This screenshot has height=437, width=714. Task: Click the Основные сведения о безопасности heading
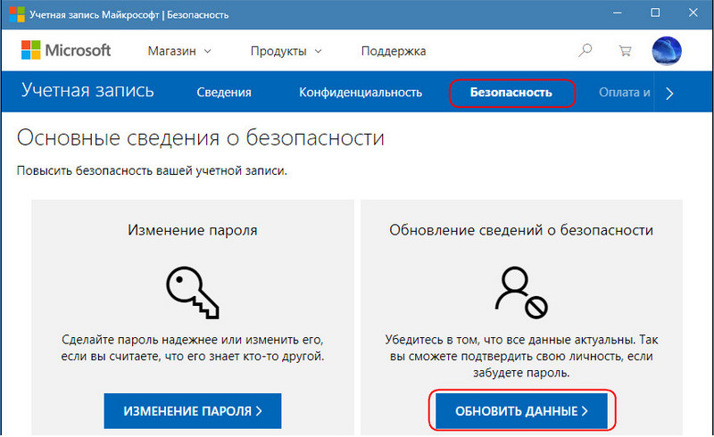click(x=201, y=137)
